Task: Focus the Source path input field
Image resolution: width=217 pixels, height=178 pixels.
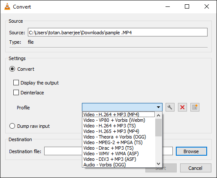Action: (x=118, y=32)
